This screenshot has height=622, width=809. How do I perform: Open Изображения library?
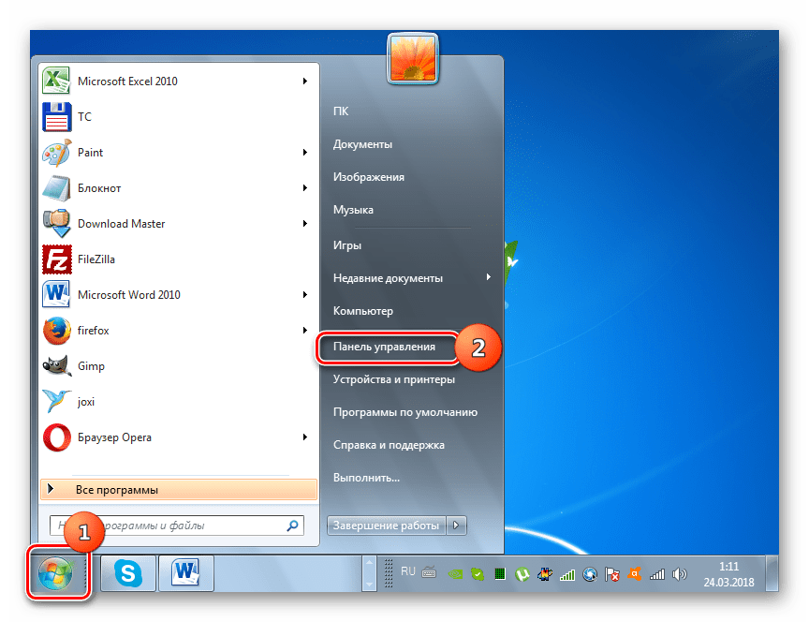[x=369, y=177]
